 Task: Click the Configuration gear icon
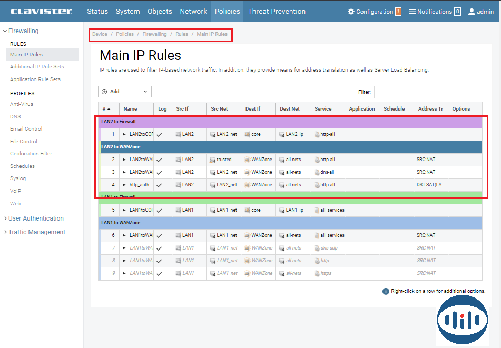point(351,12)
